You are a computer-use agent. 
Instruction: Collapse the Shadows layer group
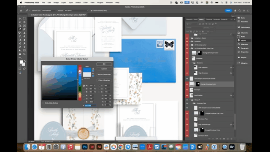click(x=192, y=63)
